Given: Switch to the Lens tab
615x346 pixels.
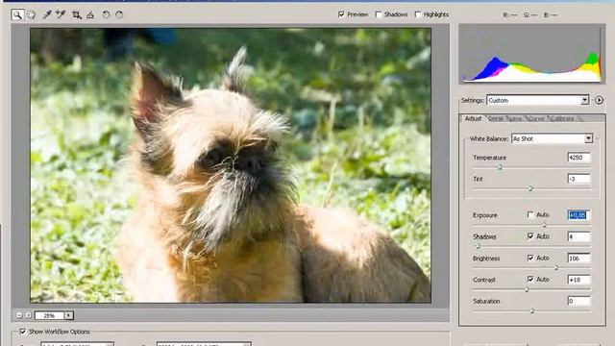Looking at the screenshot, I should [x=515, y=118].
